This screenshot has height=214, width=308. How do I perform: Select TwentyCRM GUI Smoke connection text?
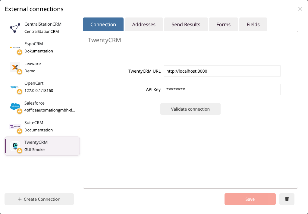tap(34, 149)
